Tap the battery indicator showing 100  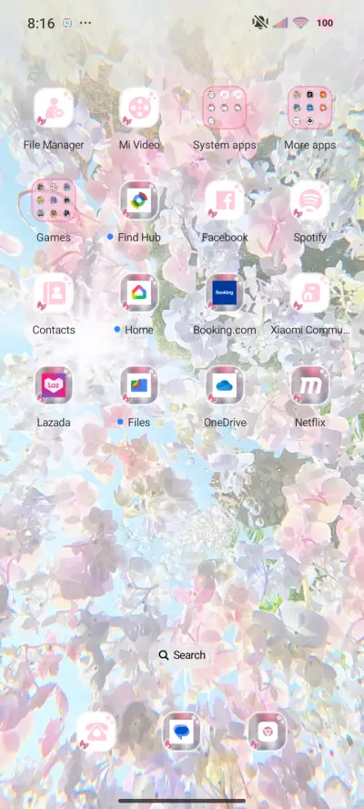324,23
